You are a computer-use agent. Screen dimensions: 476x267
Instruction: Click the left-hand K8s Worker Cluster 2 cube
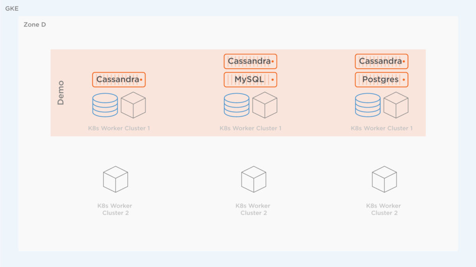pyautogui.click(x=115, y=179)
